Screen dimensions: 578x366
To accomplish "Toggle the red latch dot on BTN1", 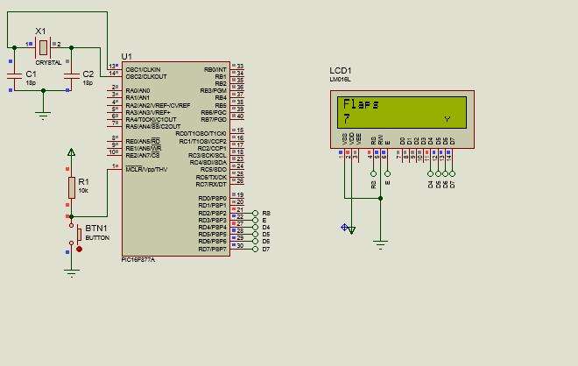I will coord(79,250).
